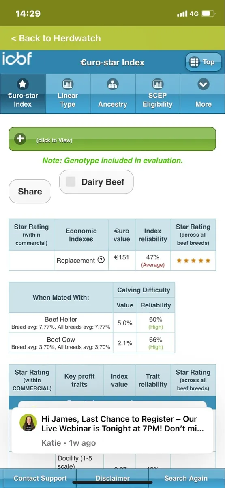Switch to the Ancestry tab label
Viewport: 225px width, 488px height.
(112, 104)
